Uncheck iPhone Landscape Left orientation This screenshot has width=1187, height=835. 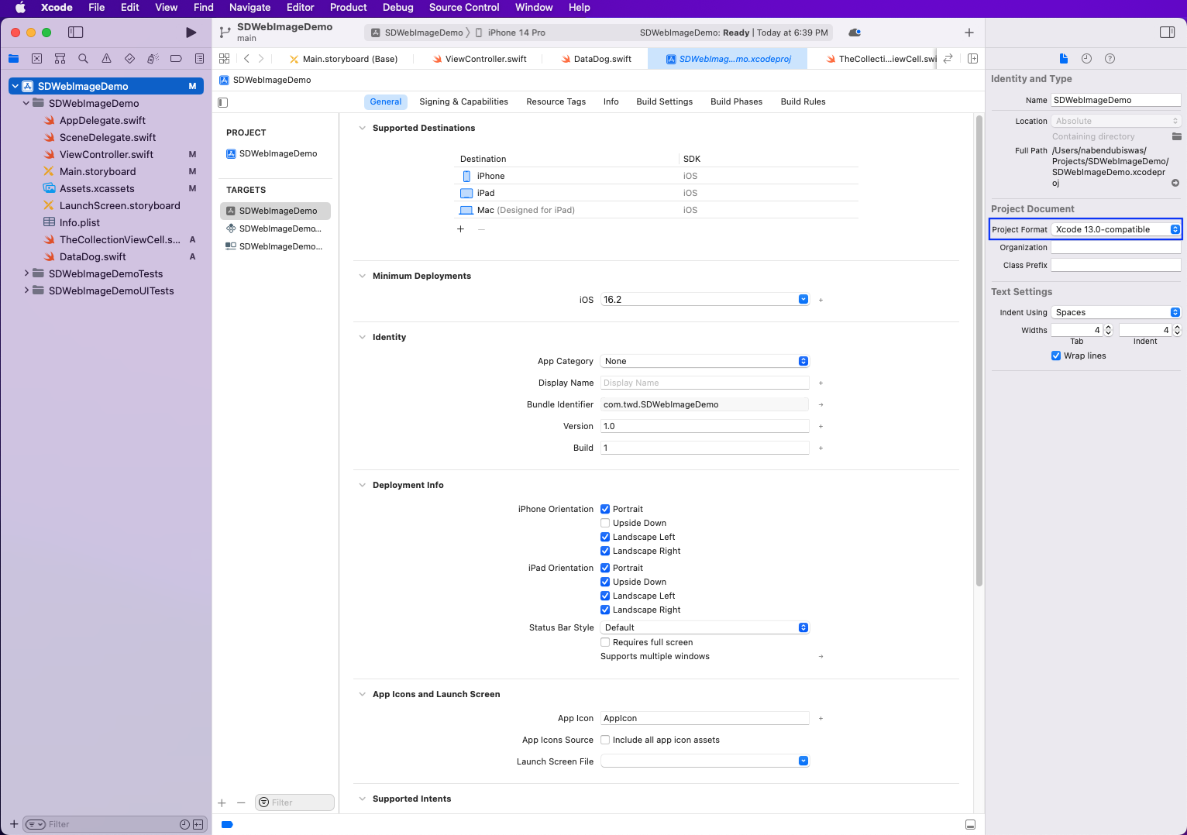(605, 537)
